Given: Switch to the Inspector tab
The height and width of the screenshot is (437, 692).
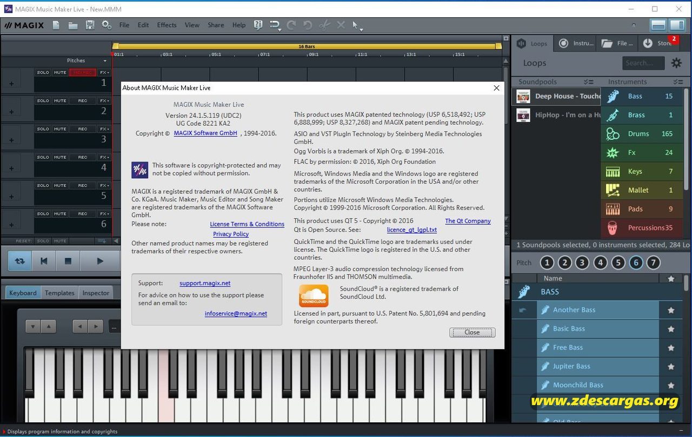Looking at the screenshot, I should [96, 293].
